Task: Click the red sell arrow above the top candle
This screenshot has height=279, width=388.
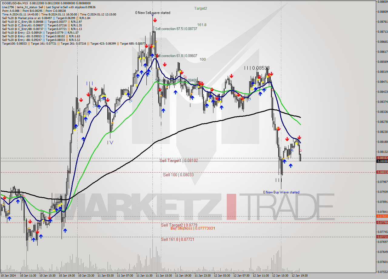Action: tap(155, 20)
